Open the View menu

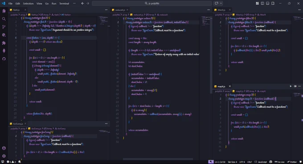(x=39, y=4)
